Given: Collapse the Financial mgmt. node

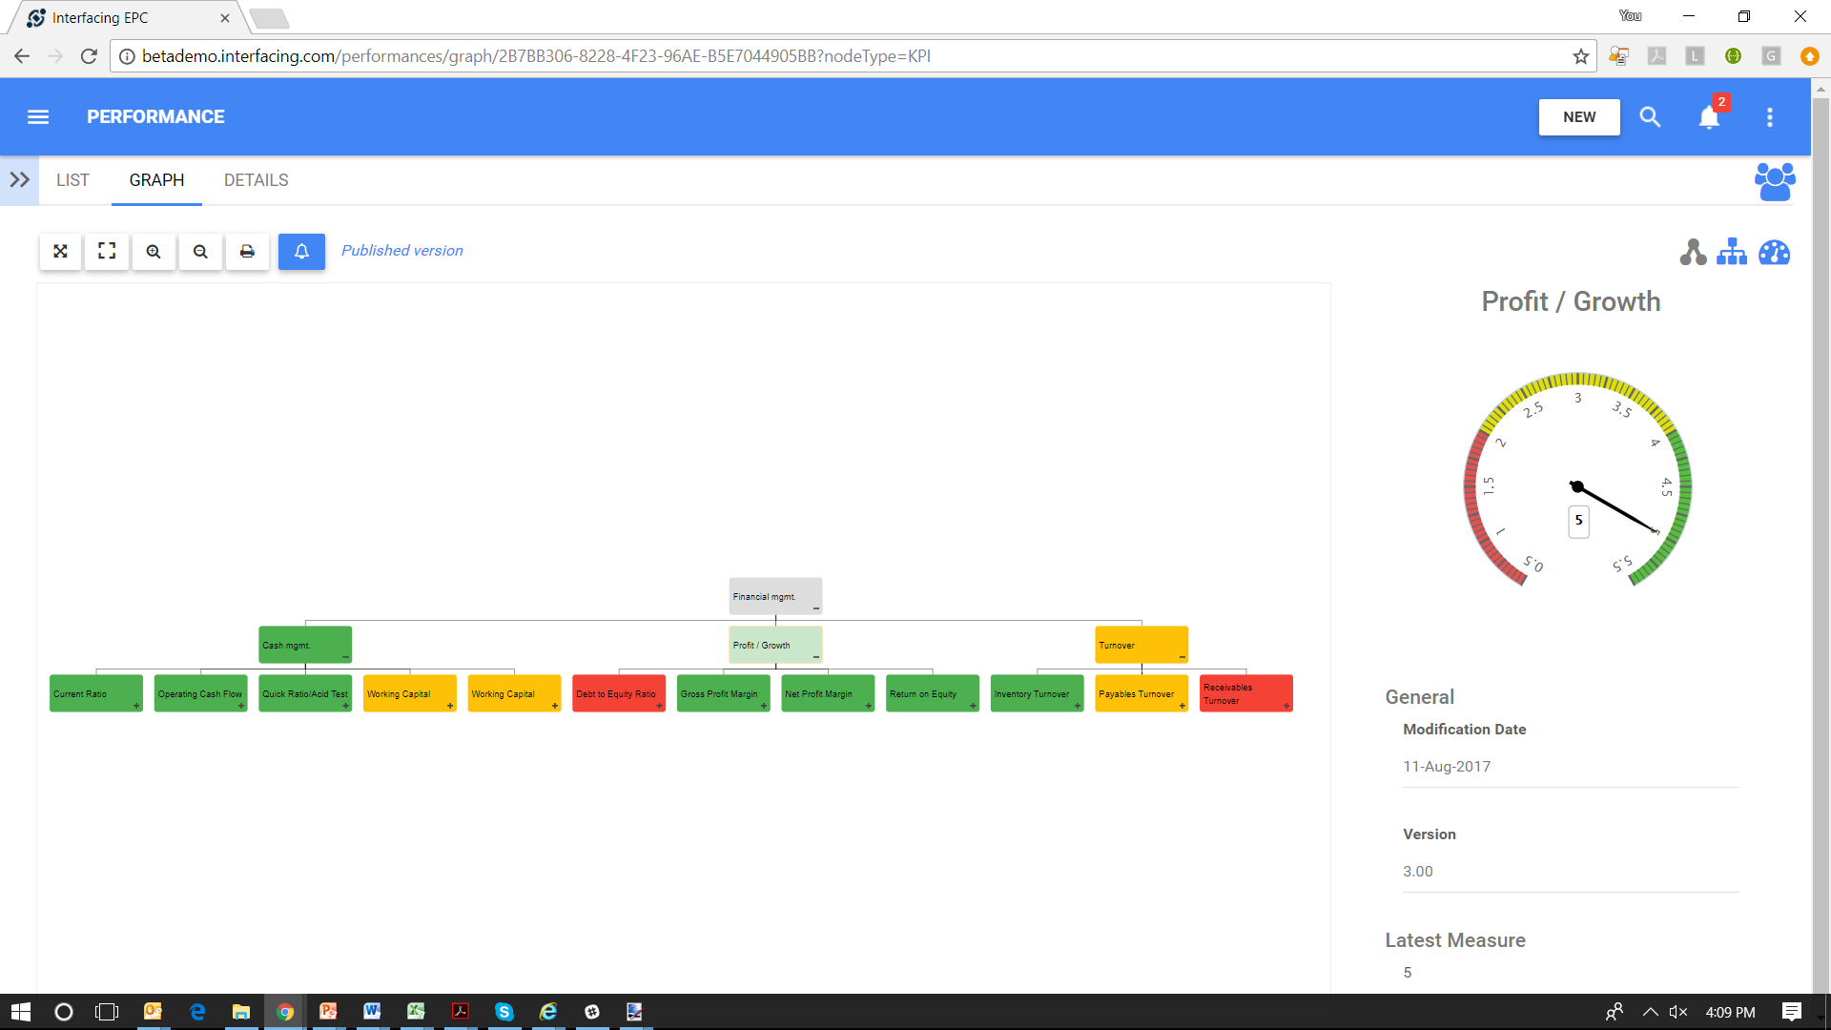Looking at the screenshot, I should pos(816,608).
